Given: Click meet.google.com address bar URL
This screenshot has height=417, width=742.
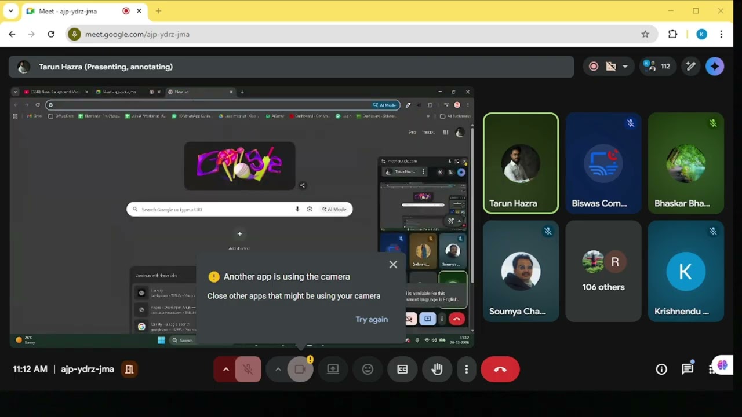Looking at the screenshot, I should coord(137,34).
